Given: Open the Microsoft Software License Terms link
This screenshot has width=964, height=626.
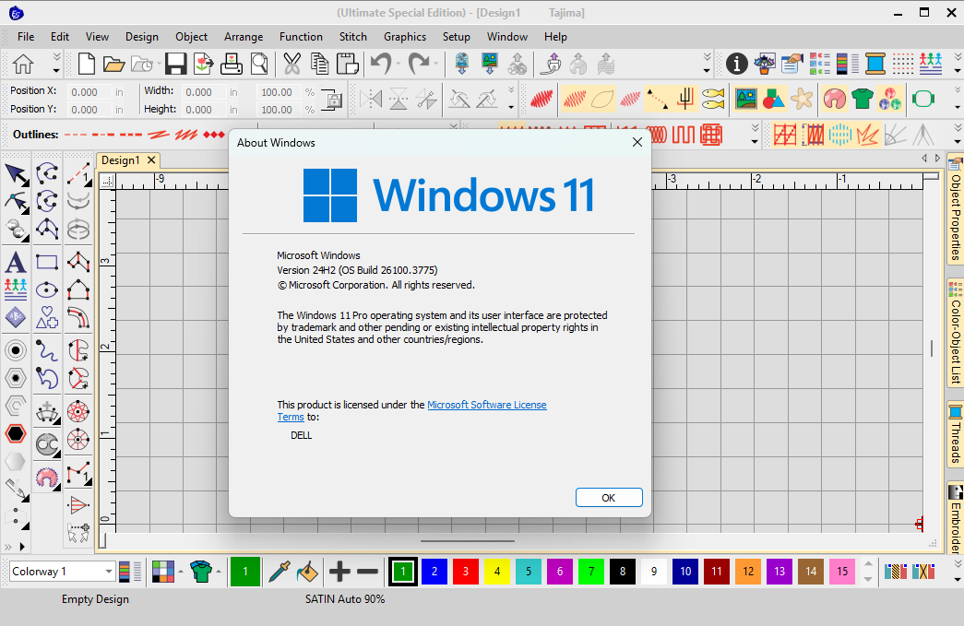Looking at the screenshot, I should (486, 404).
